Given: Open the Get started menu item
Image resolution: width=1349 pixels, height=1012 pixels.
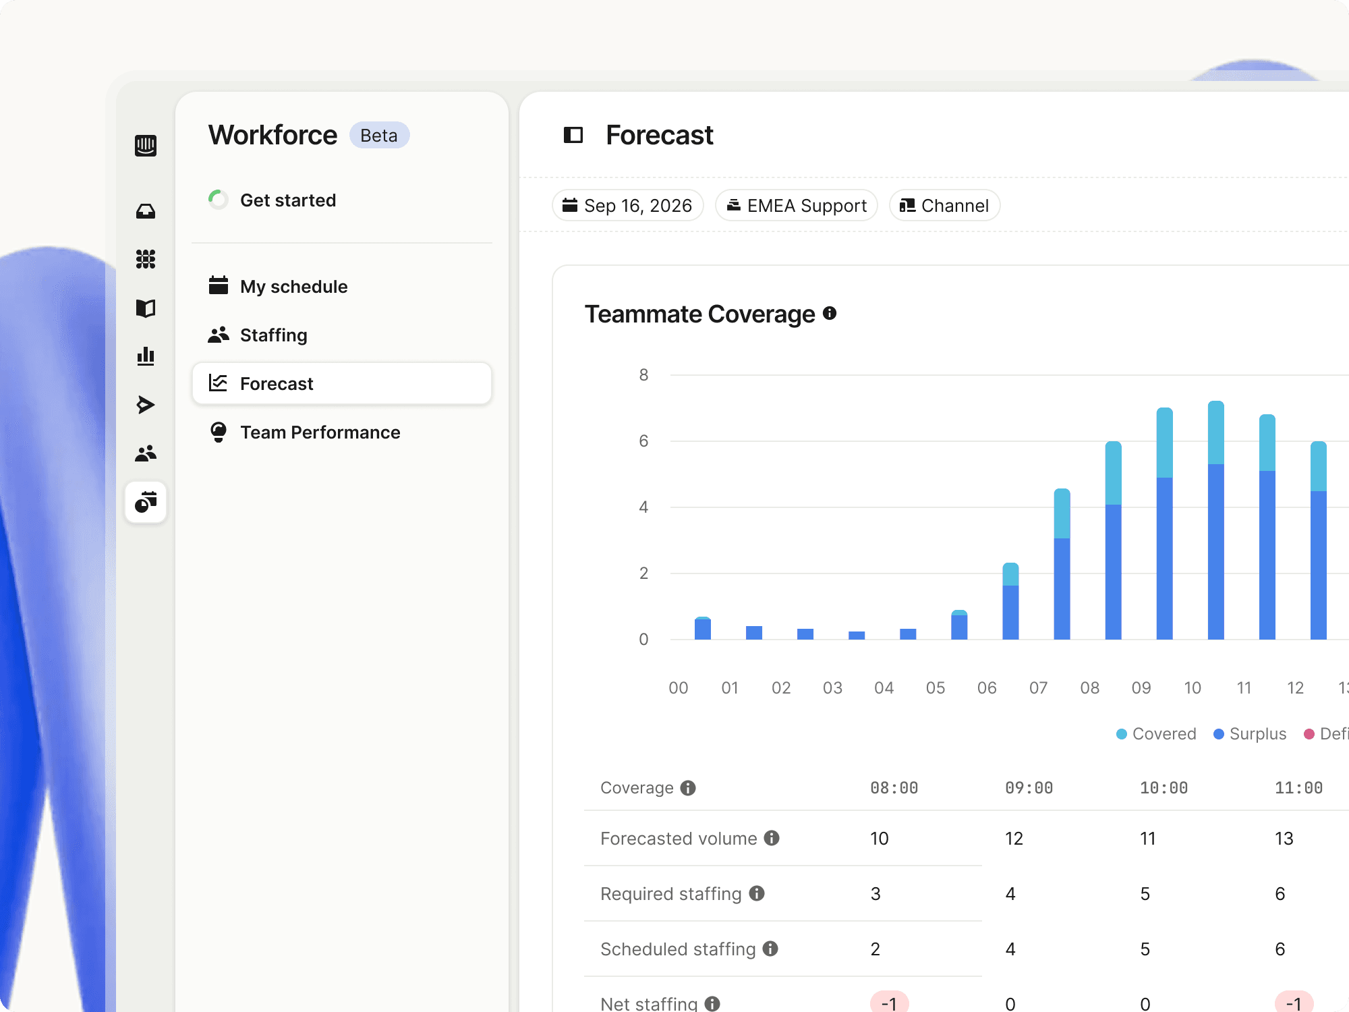Looking at the screenshot, I should [x=342, y=200].
